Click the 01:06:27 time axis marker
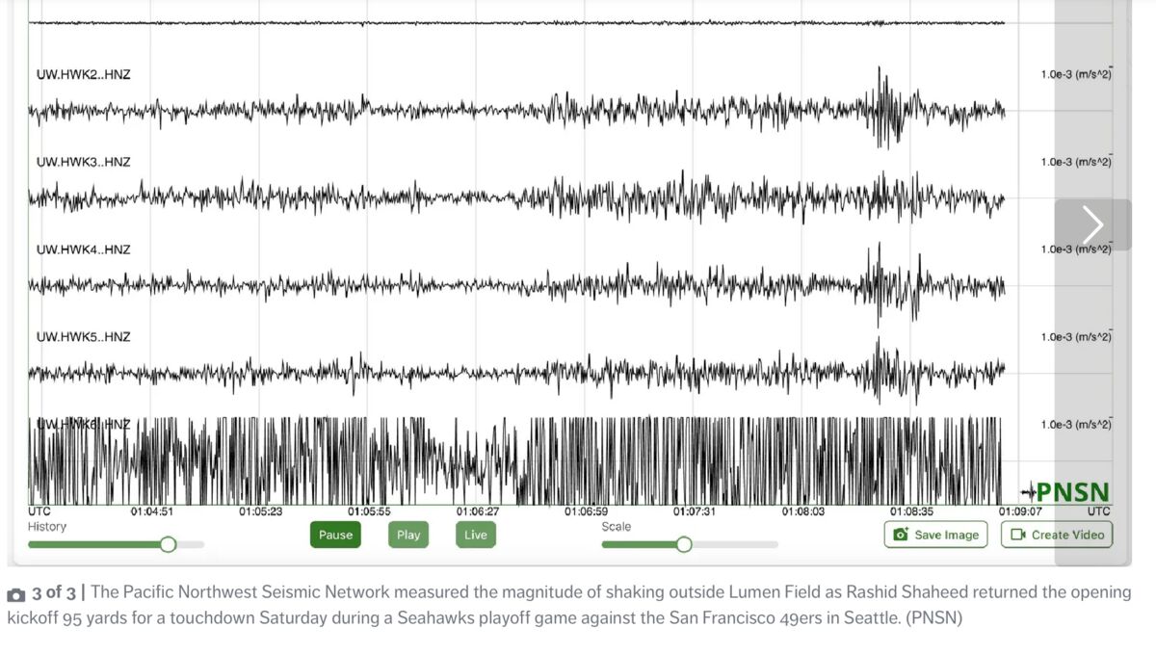 (x=478, y=512)
